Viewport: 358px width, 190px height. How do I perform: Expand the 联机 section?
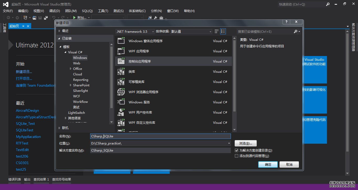pos(59,128)
